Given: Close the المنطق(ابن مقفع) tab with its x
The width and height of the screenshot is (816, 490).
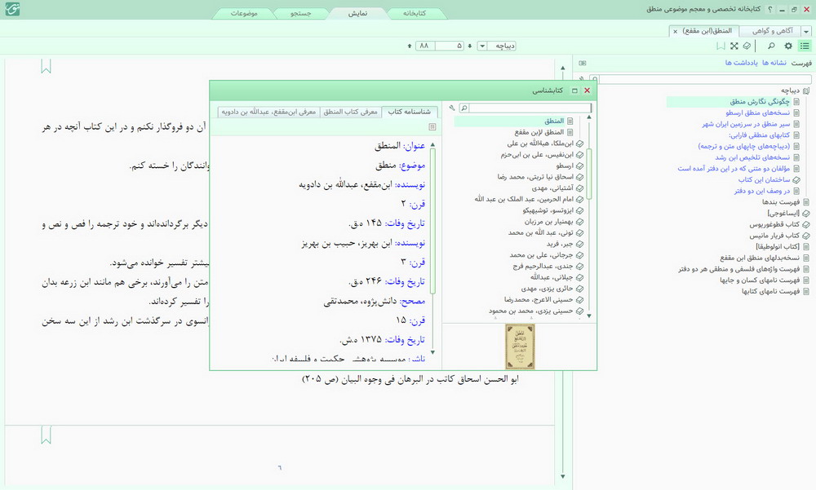Looking at the screenshot, I should coord(676,31).
